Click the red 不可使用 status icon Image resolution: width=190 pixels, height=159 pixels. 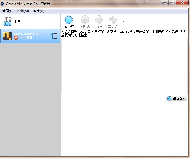point(16,38)
